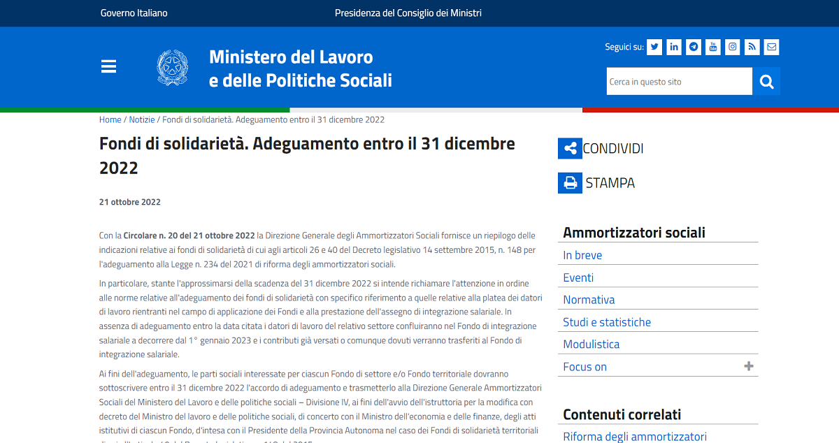Open the Governo Italiano link
Image resolution: width=839 pixels, height=443 pixels.
[134, 13]
